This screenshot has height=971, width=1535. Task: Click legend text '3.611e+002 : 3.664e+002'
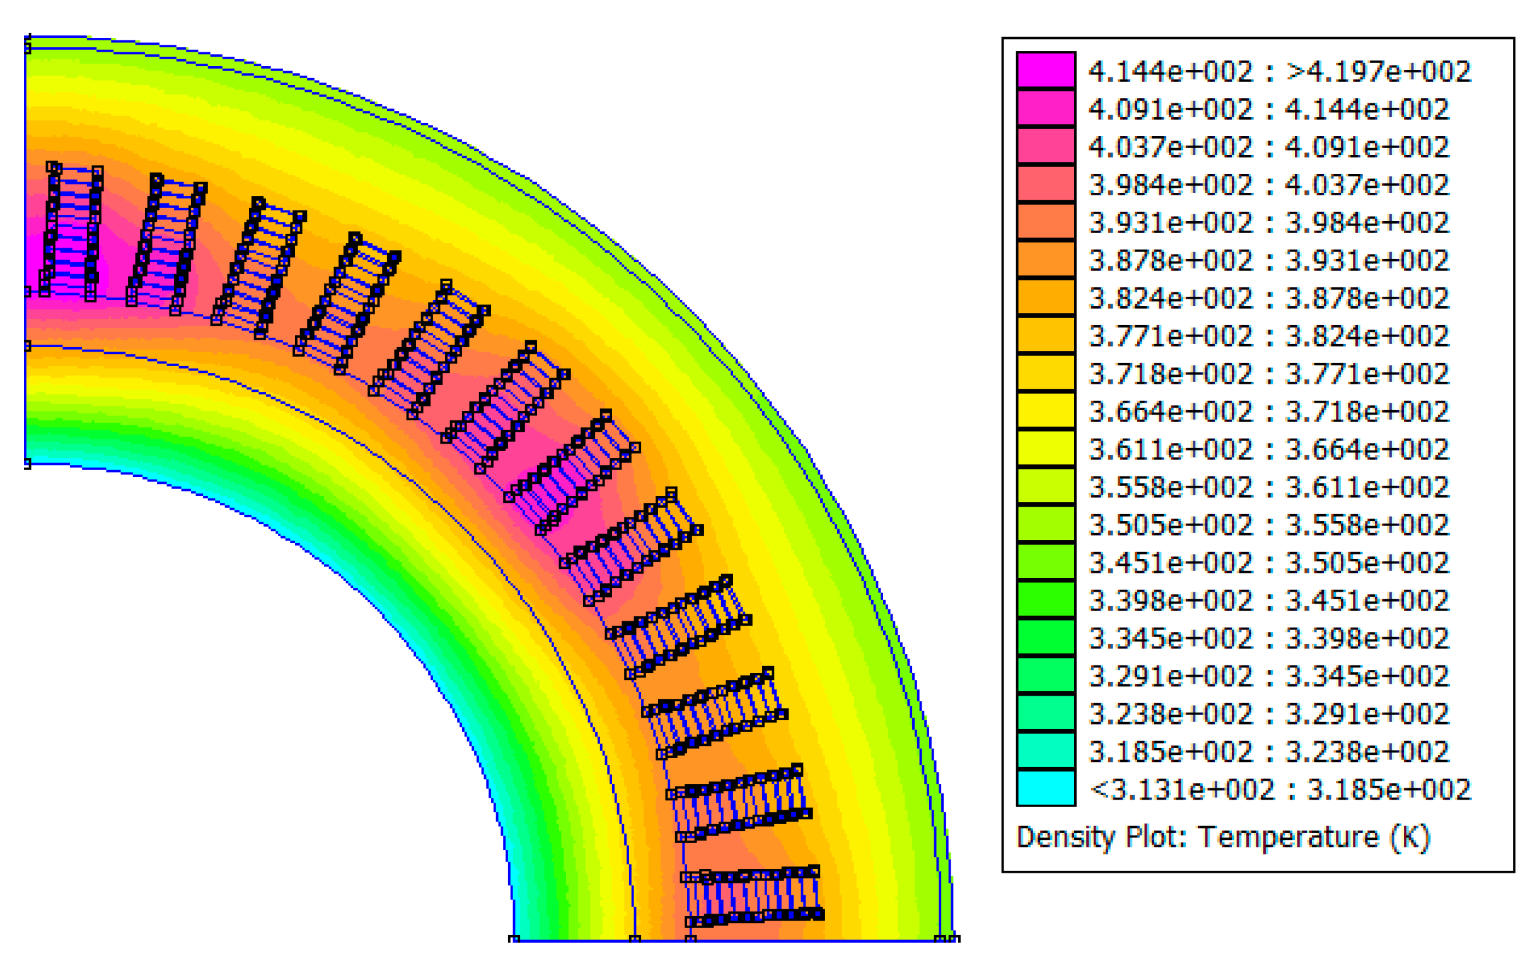point(1268,449)
